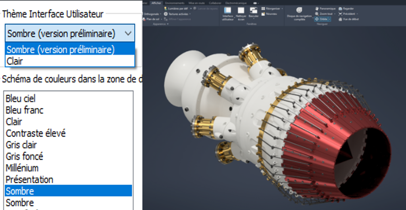Image resolution: width=406 pixels, height=210 pixels.
Task: Click the Fenêtres panel label
Action: 251,24
